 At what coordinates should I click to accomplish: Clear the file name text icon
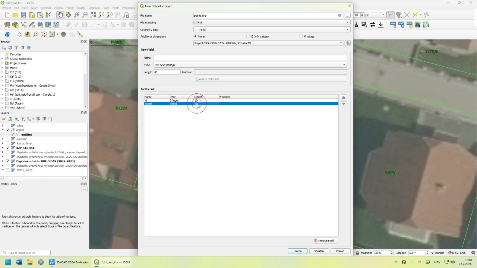(x=339, y=16)
